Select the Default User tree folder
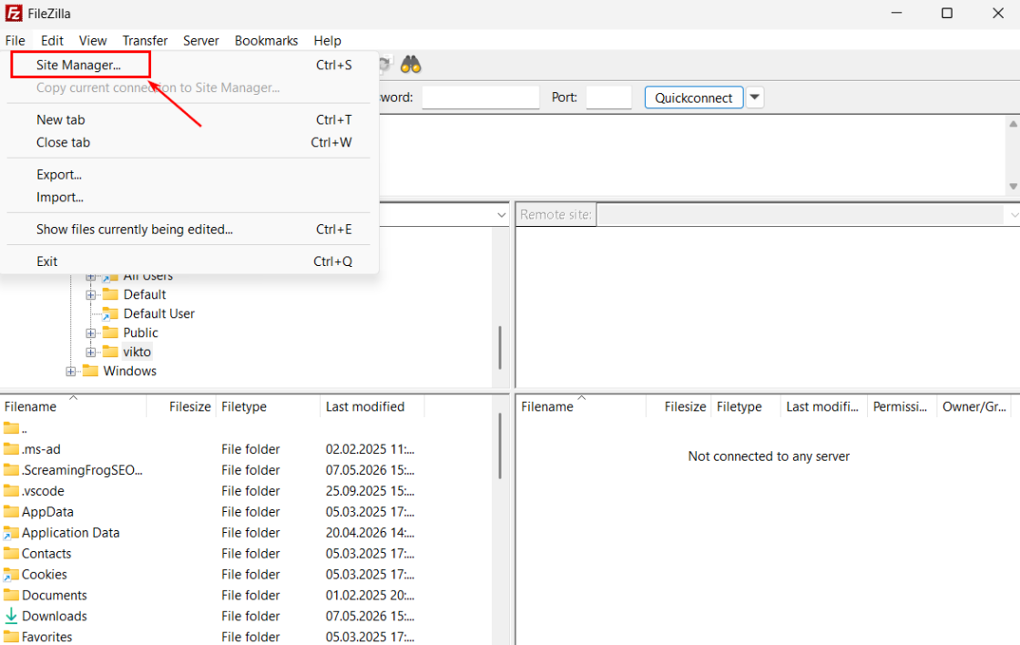1020x645 pixels. coord(158,313)
